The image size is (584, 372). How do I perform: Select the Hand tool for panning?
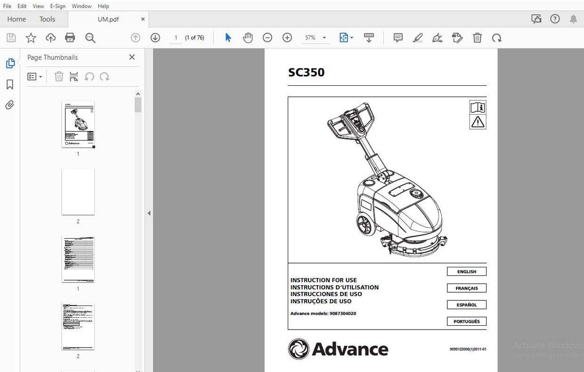click(x=248, y=37)
